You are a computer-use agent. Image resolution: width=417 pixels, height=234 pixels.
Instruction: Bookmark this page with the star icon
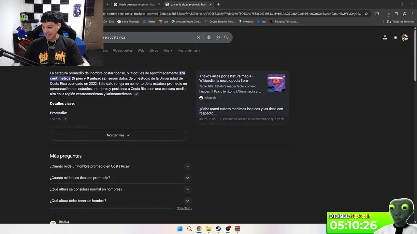coord(366,14)
